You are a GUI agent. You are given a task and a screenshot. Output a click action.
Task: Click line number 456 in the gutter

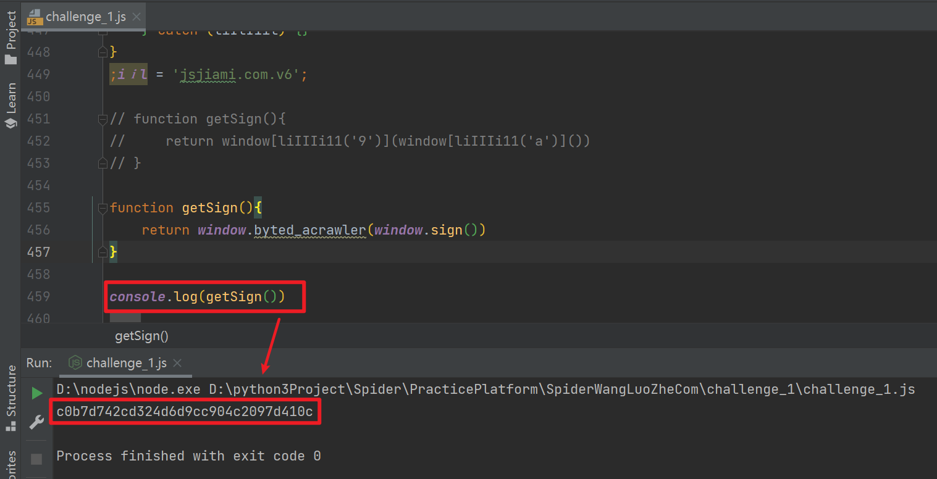pos(39,230)
